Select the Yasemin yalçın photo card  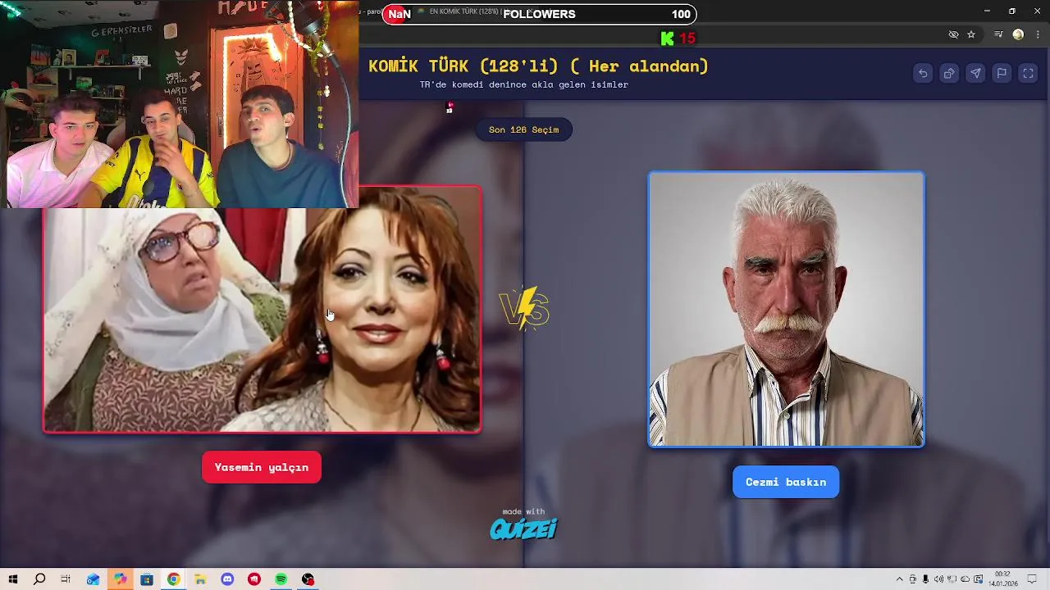262,309
